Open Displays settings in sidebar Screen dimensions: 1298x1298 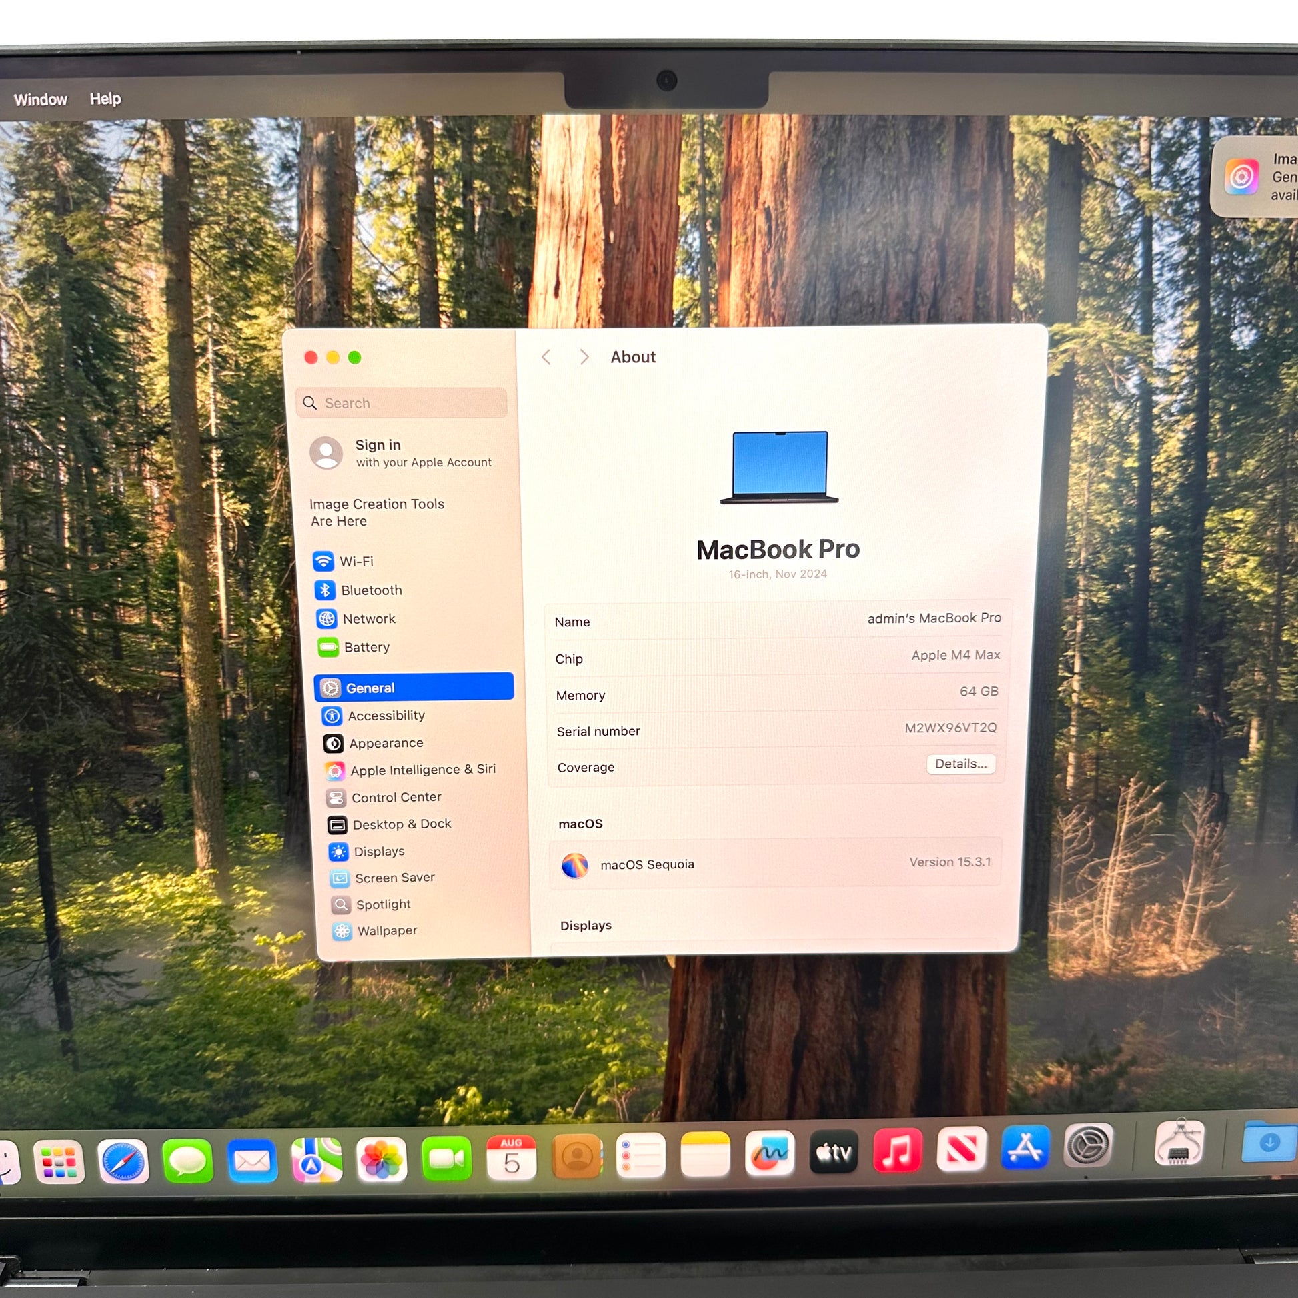[367, 851]
